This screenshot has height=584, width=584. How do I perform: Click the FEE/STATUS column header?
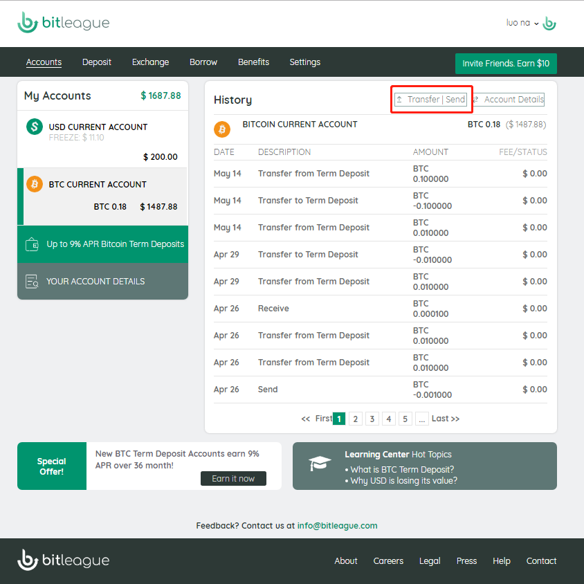point(523,152)
